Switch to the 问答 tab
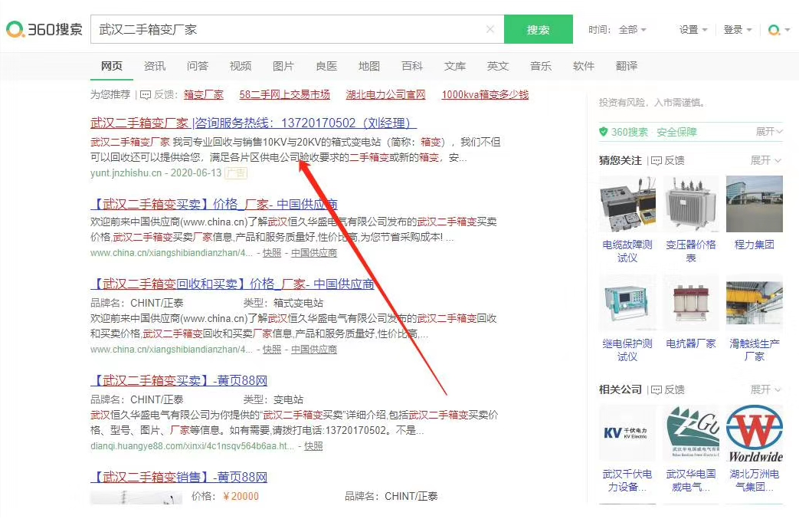This screenshot has width=799, height=519. pyautogui.click(x=197, y=66)
